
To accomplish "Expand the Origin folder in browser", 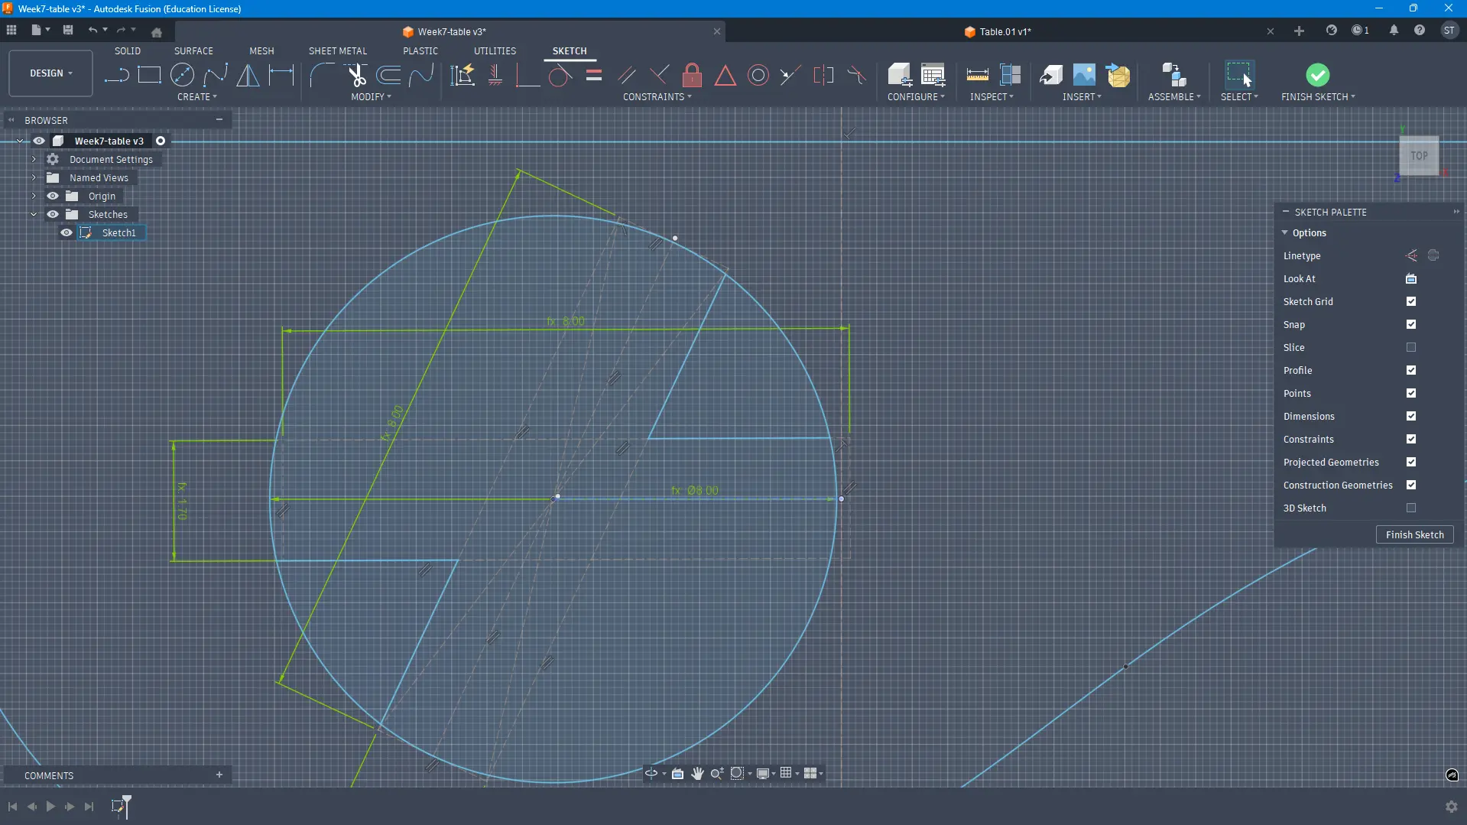I will (34, 196).
